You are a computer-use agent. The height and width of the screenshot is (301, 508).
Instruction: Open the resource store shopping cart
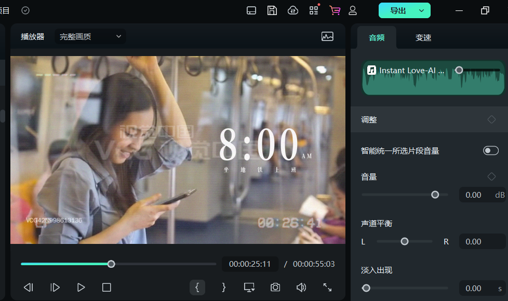[335, 10]
